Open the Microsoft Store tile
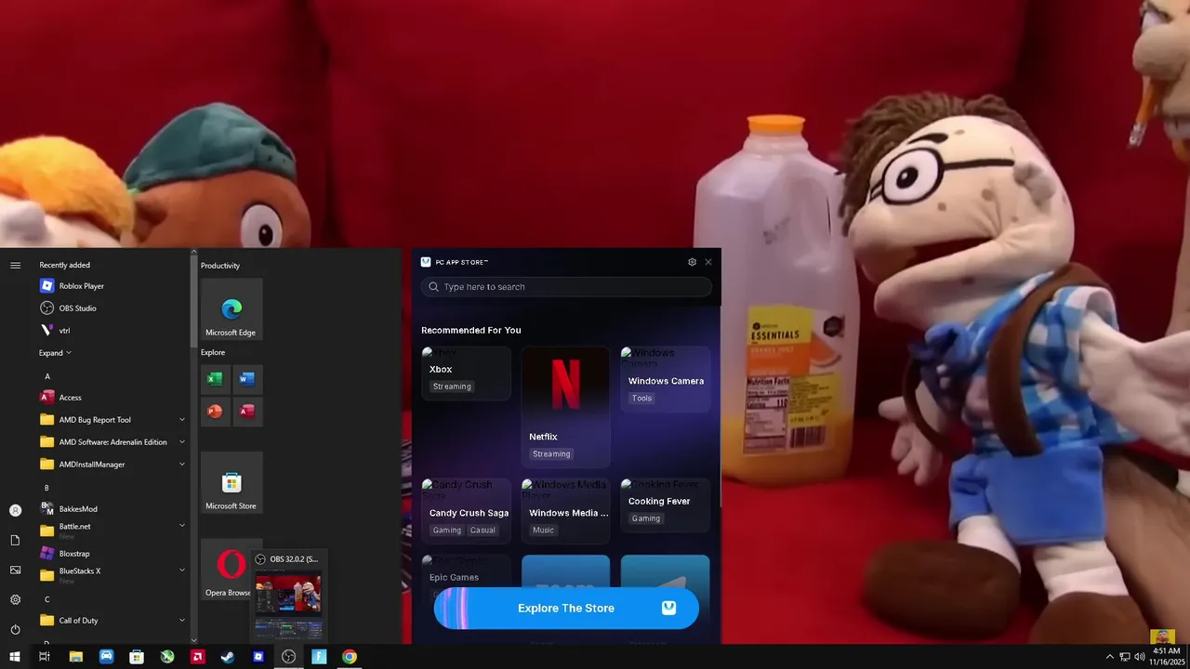 (231, 482)
